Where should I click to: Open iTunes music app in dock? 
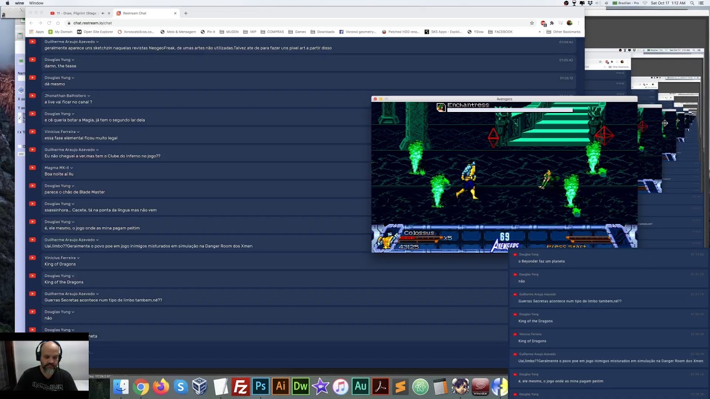(x=341, y=386)
